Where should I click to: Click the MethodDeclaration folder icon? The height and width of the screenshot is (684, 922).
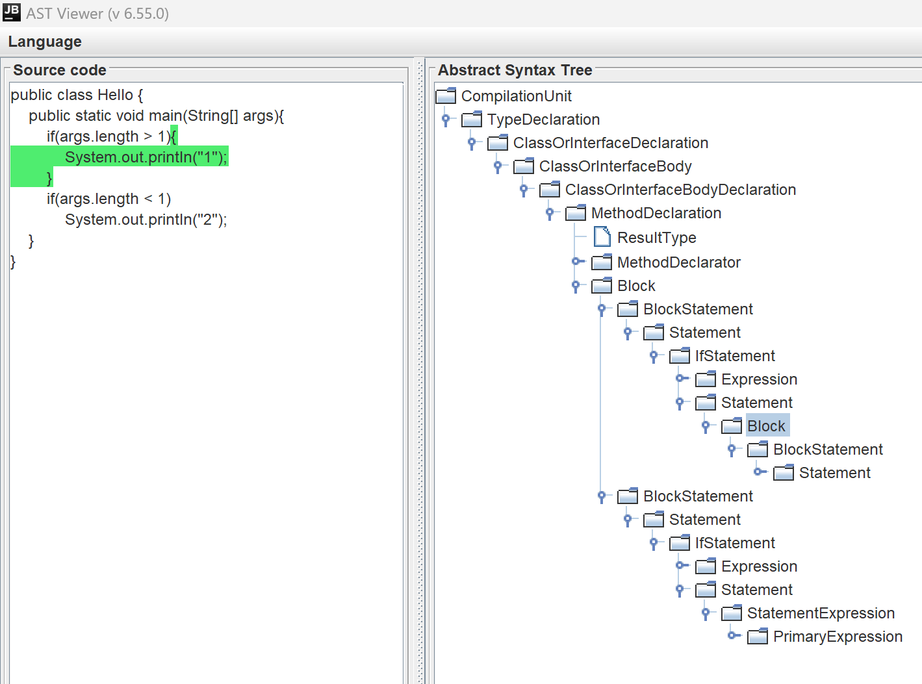click(576, 213)
